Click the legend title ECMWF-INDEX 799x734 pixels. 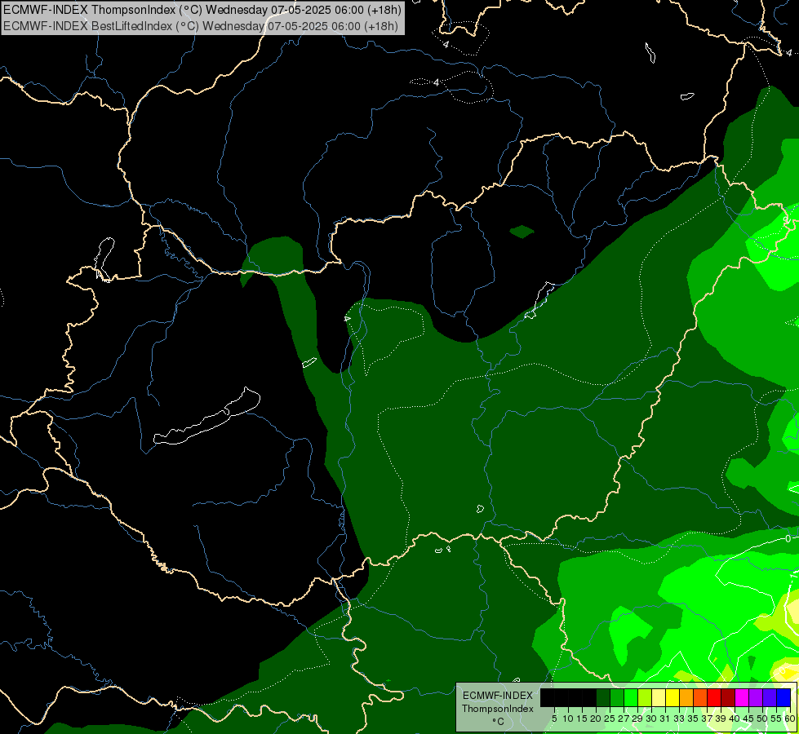click(x=498, y=696)
